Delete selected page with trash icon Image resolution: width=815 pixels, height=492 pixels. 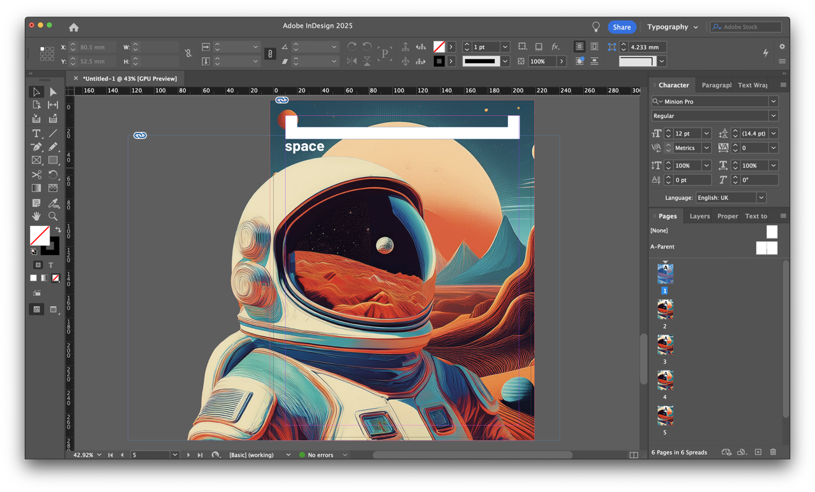click(x=773, y=452)
